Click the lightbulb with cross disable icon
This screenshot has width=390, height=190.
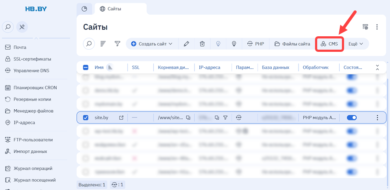tap(234, 44)
